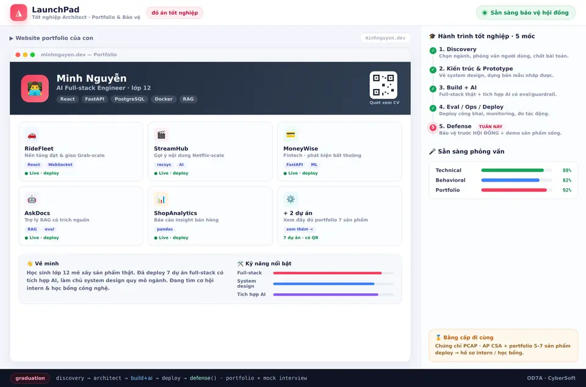This screenshot has width=586, height=387.
Task: Select the đồ án tốt nghiệp tab pill
Action: (175, 13)
